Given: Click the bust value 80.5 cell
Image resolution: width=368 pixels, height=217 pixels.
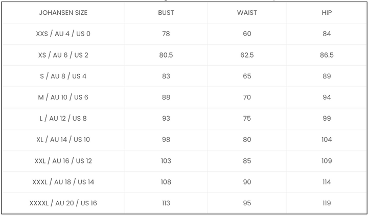Looking at the screenshot, I should [166, 55].
